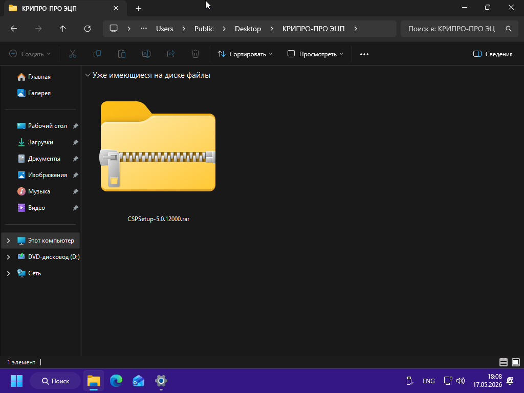Navigate to Users in breadcrumb
Image resolution: width=524 pixels, height=393 pixels.
(x=165, y=29)
